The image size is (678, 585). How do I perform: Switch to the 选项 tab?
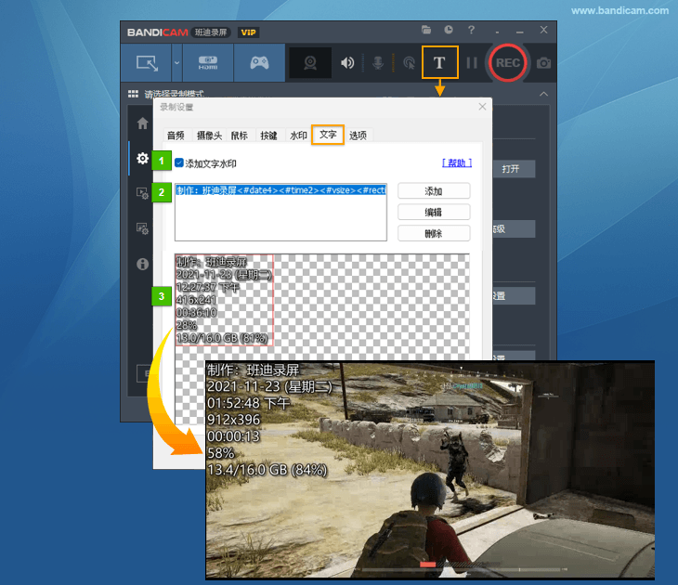pos(358,136)
